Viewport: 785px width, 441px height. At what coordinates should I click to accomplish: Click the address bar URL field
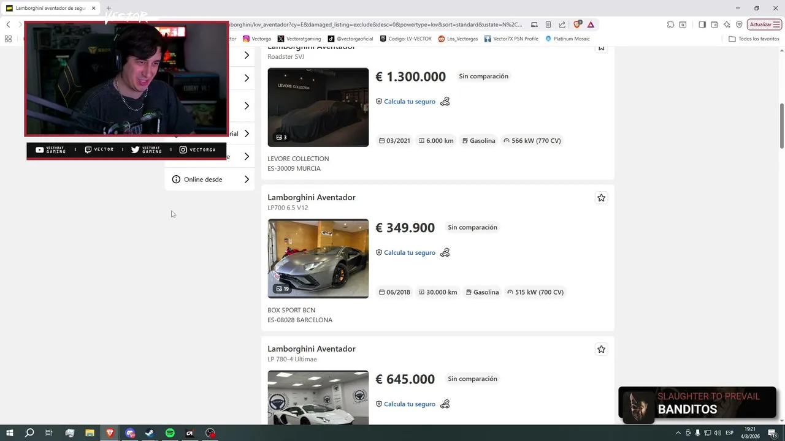coord(374,24)
